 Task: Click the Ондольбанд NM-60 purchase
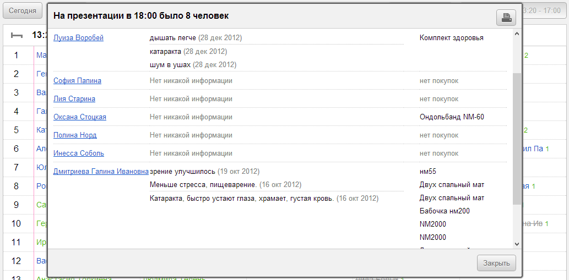(452, 117)
